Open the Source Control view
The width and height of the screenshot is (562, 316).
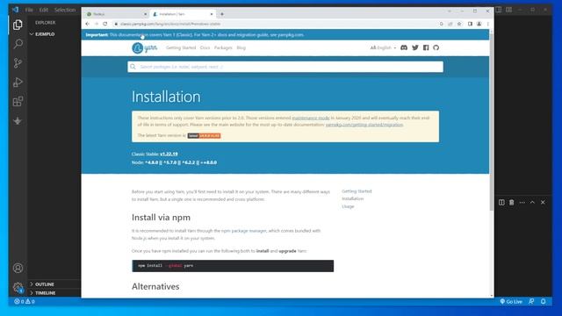(18, 63)
